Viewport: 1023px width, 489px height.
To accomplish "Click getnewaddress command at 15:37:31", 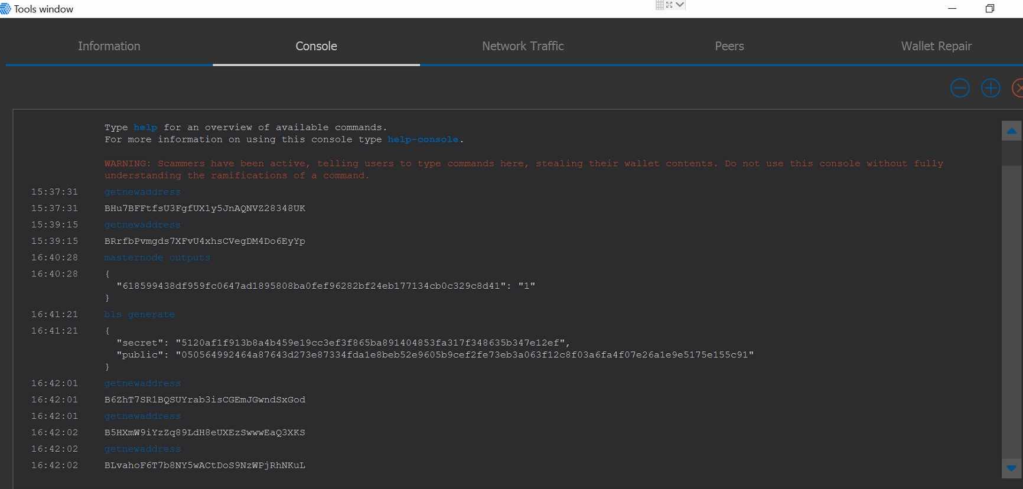I will pos(142,192).
